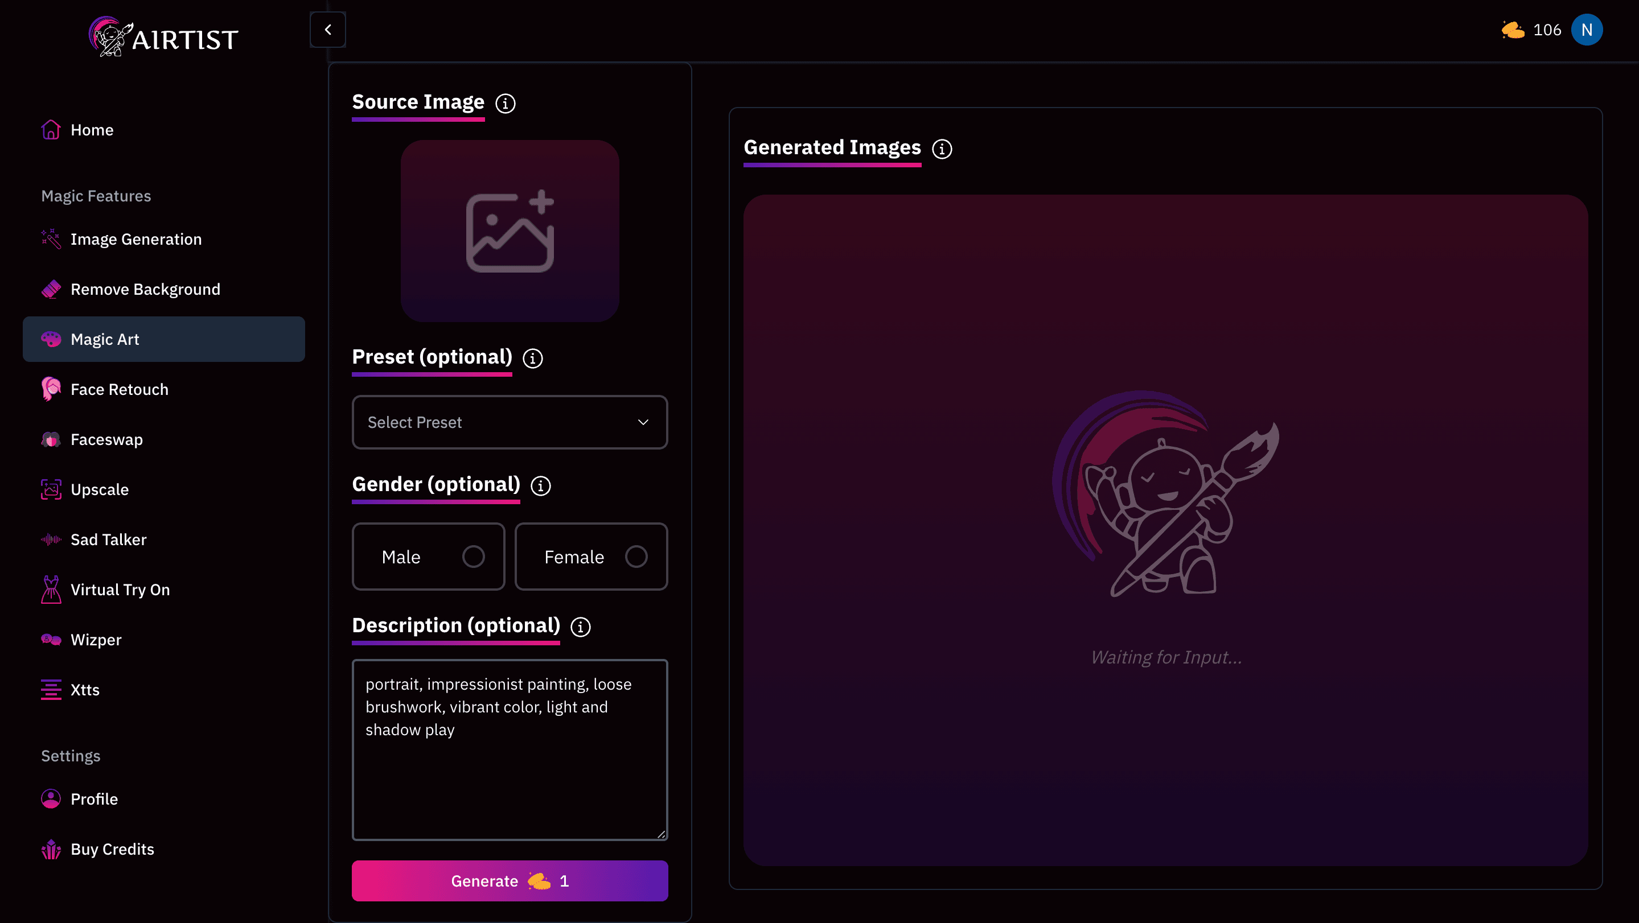
Task: Click the Upscale sidebar icon
Action: pos(50,489)
